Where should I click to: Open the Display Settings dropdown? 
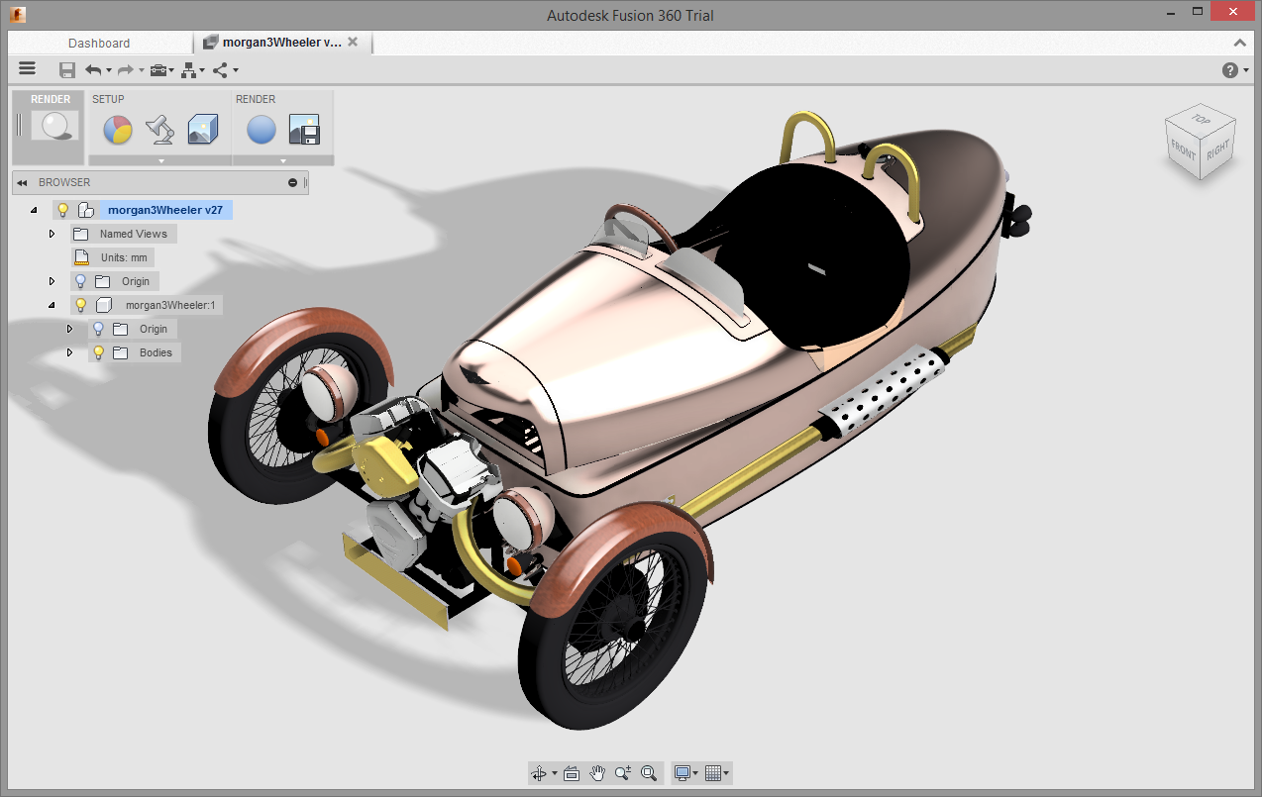point(685,773)
